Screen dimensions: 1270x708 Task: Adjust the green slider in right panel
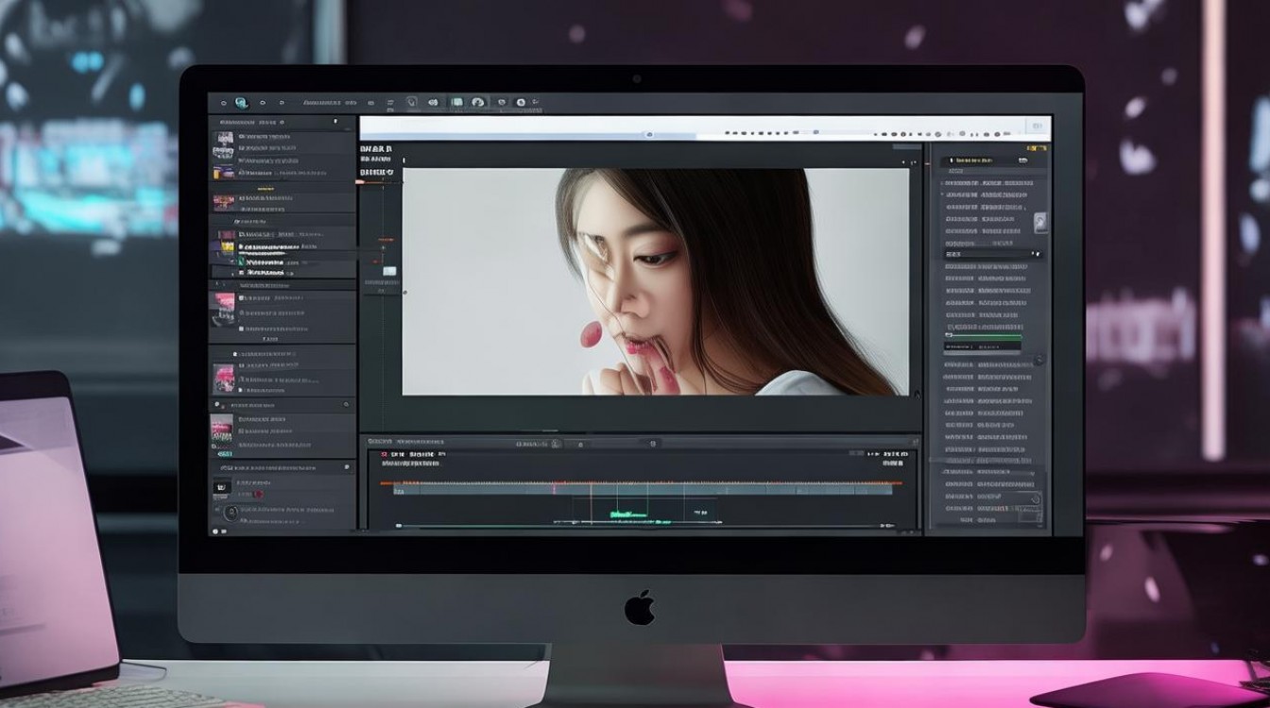click(983, 336)
